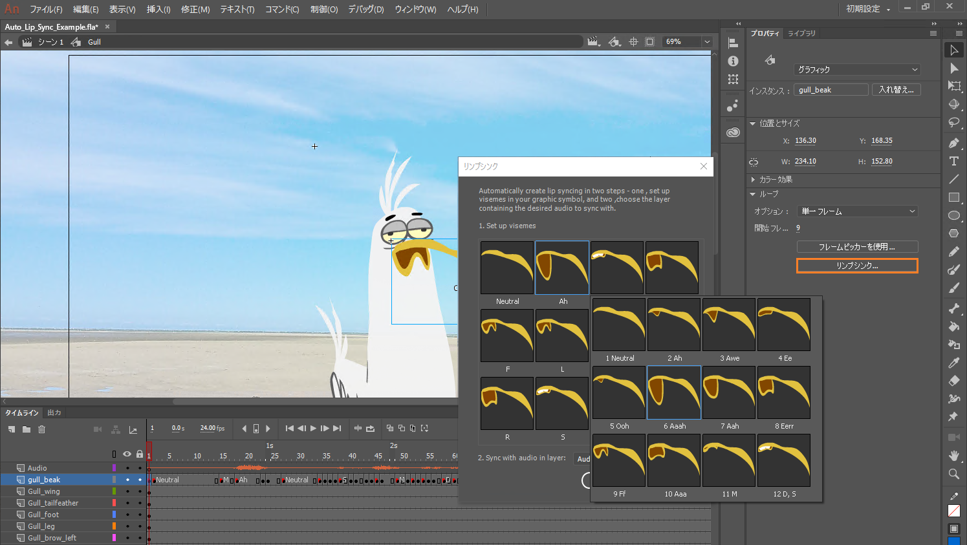The width and height of the screenshot is (967, 545).
Task: Open the 単一フレーム loop option dropdown
Action: tap(858, 211)
